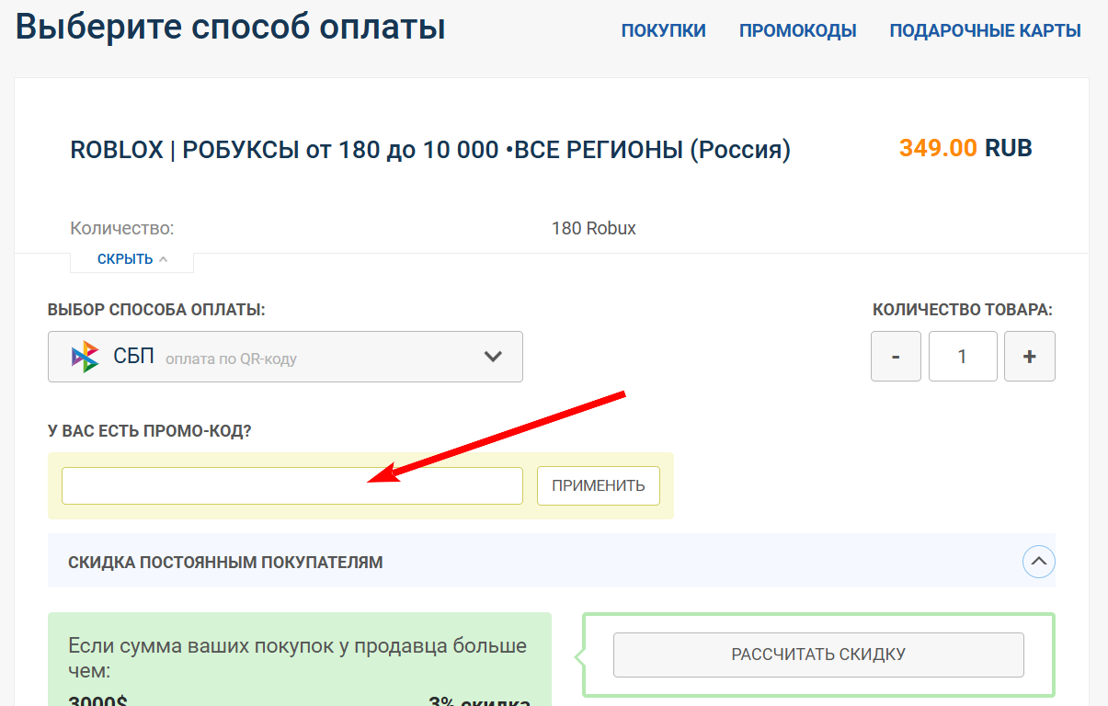
Task: Click the upward arrow beside СКРЫТЬ label
Action: point(162,258)
